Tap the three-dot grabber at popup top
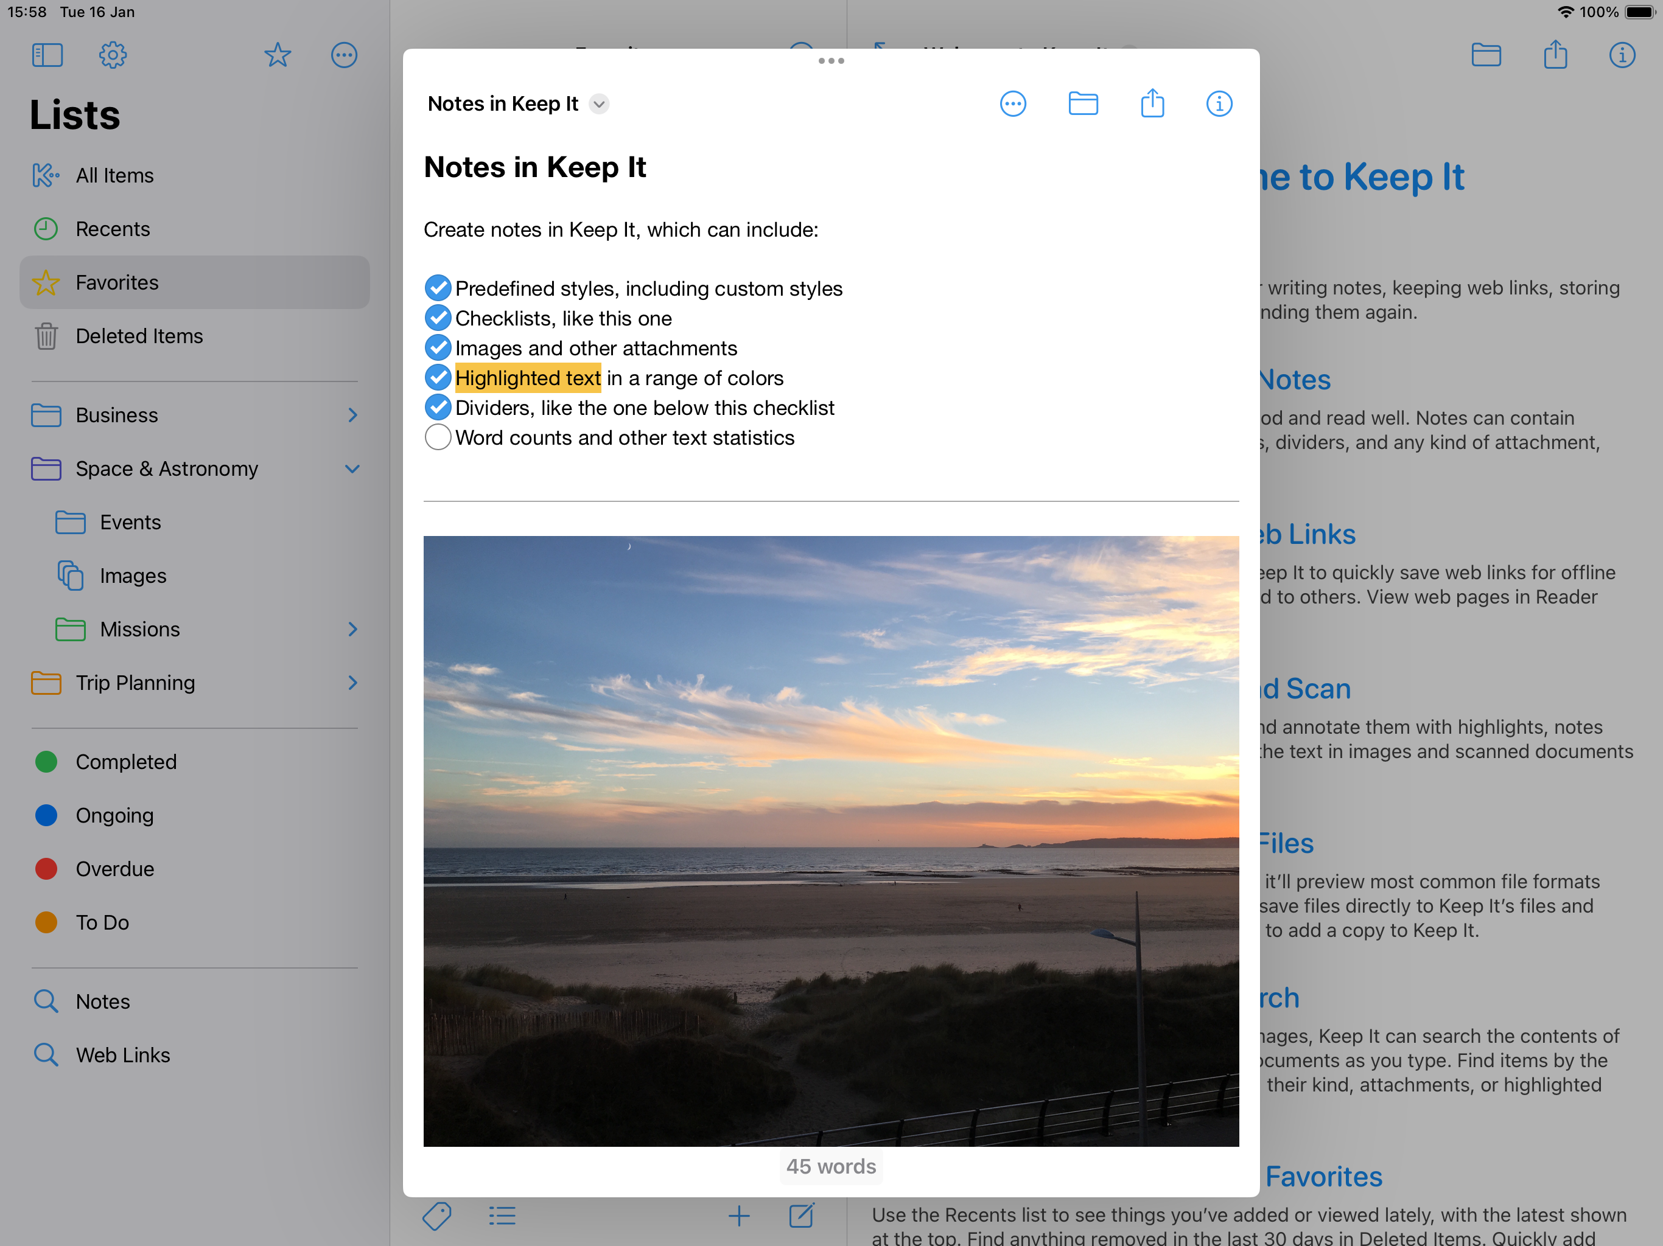Screen dimensions: 1663x1246 [831, 61]
